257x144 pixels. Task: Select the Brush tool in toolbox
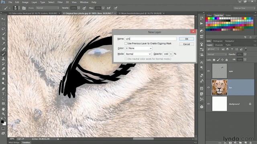pyautogui.click(x=3, y=54)
